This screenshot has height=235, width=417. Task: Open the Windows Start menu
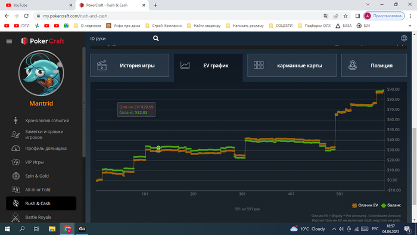7,229
